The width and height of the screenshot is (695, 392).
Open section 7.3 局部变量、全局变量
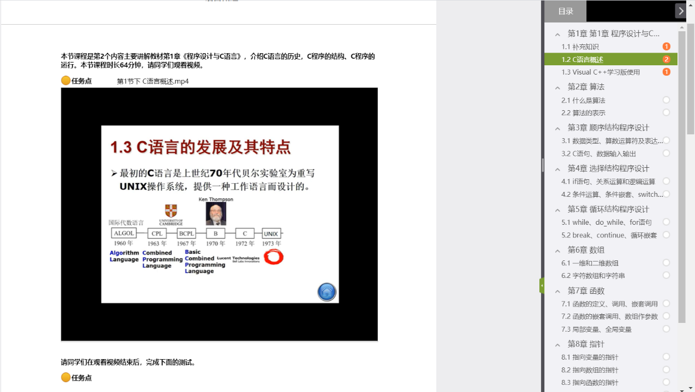coord(596,329)
